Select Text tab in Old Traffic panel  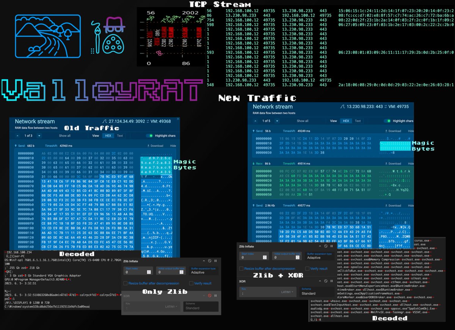point(120,136)
